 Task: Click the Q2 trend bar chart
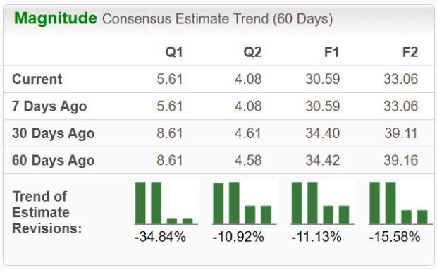click(x=244, y=203)
